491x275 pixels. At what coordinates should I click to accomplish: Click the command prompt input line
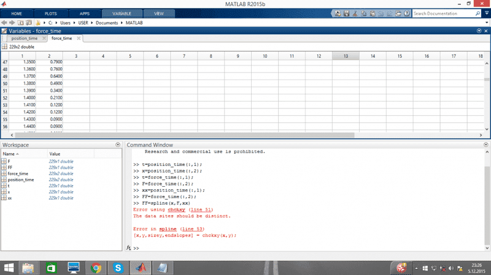point(310,248)
